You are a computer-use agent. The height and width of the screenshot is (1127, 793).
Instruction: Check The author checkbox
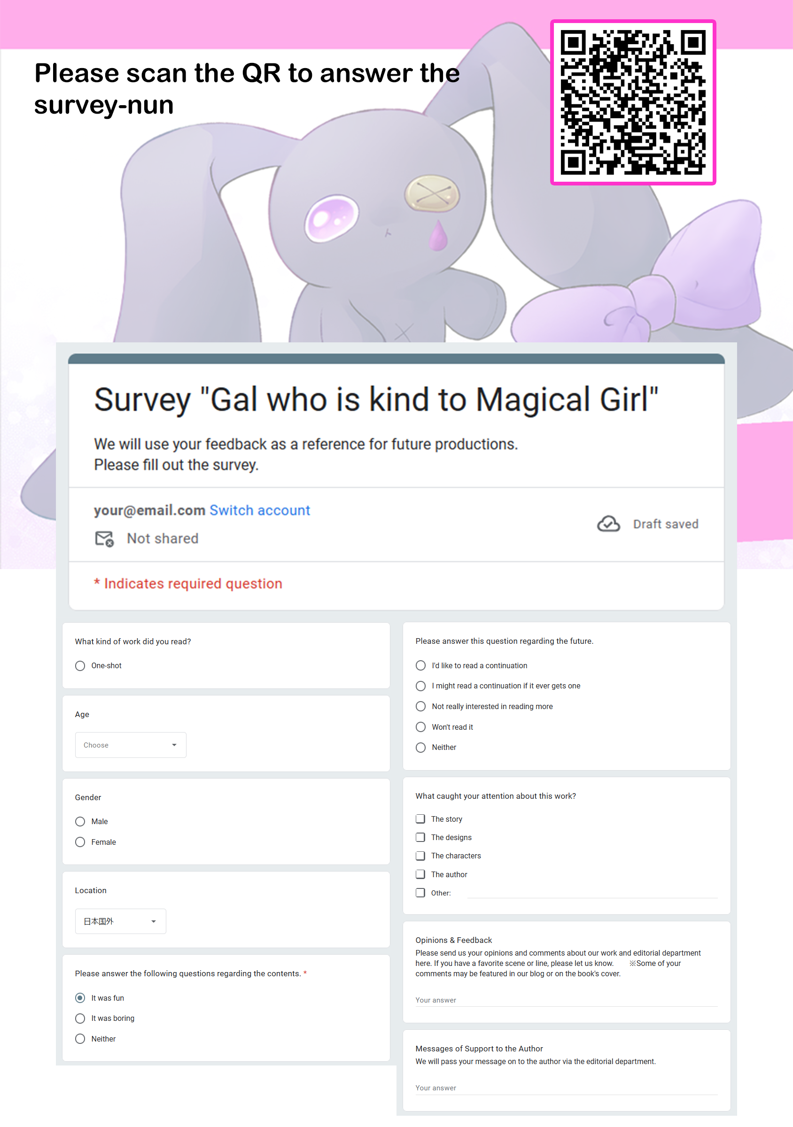click(420, 874)
